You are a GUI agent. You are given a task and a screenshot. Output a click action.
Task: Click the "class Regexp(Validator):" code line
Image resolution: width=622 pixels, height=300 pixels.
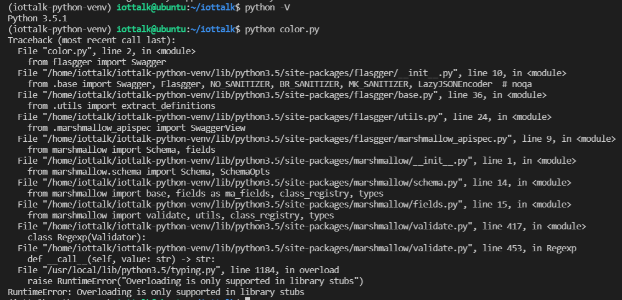[x=87, y=238]
